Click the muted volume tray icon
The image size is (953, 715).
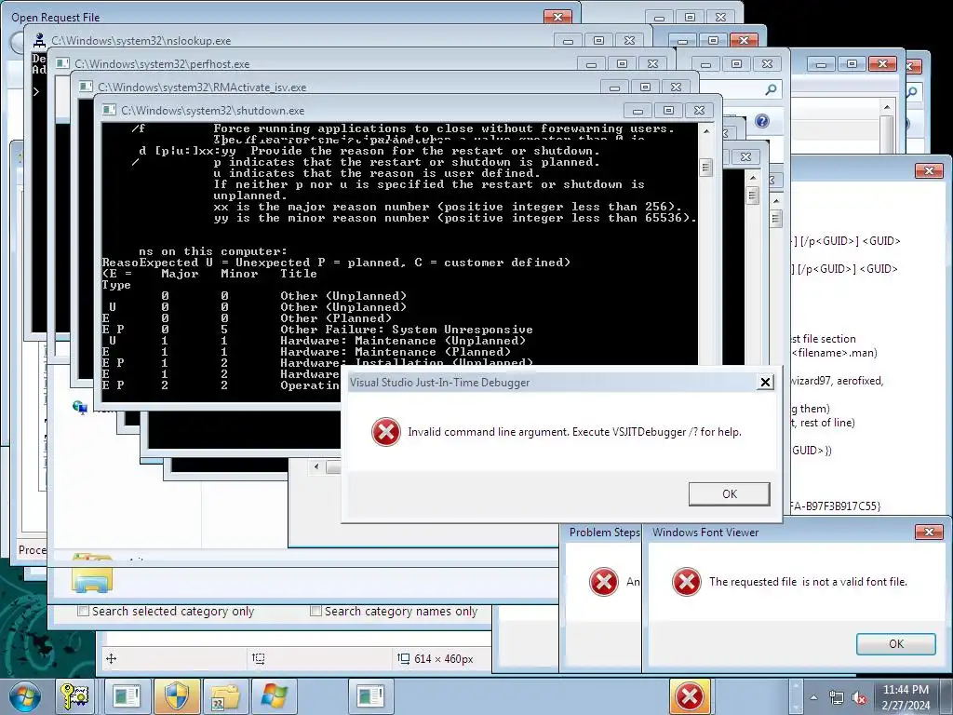[859, 698]
